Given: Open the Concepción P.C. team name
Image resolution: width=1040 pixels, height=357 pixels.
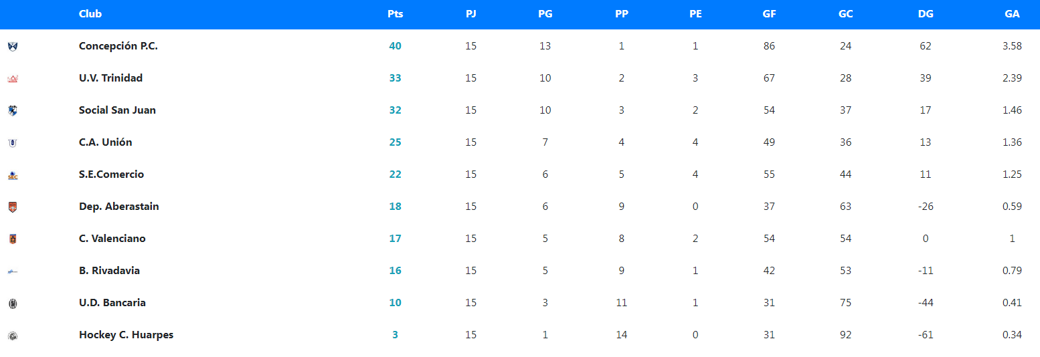Looking at the screenshot, I should tap(118, 46).
